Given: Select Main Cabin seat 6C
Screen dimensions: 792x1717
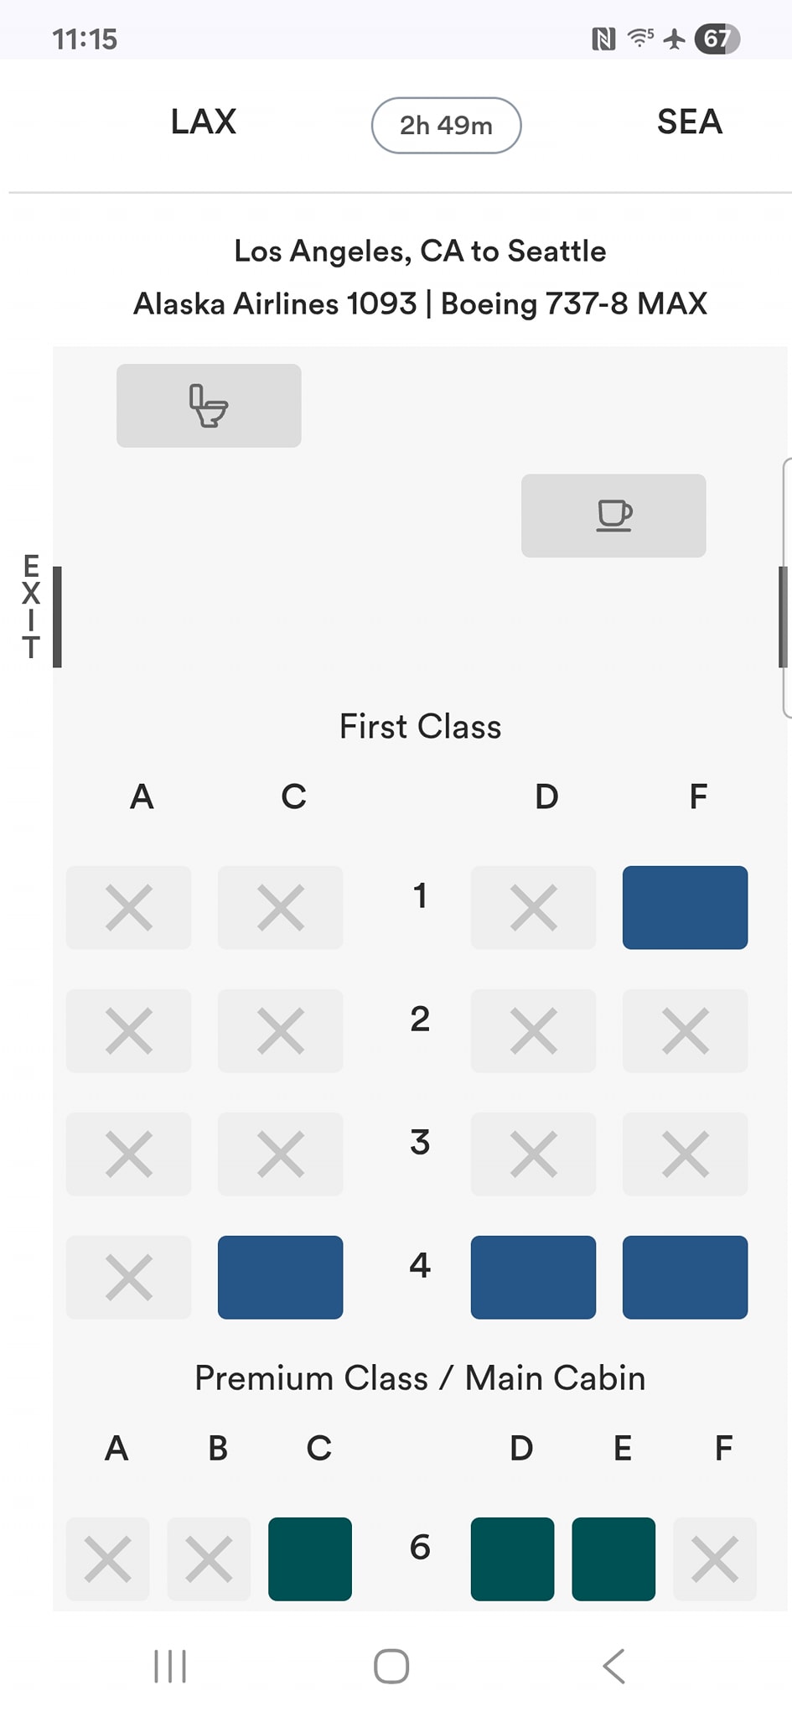Looking at the screenshot, I should click(x=310, y=1559).
